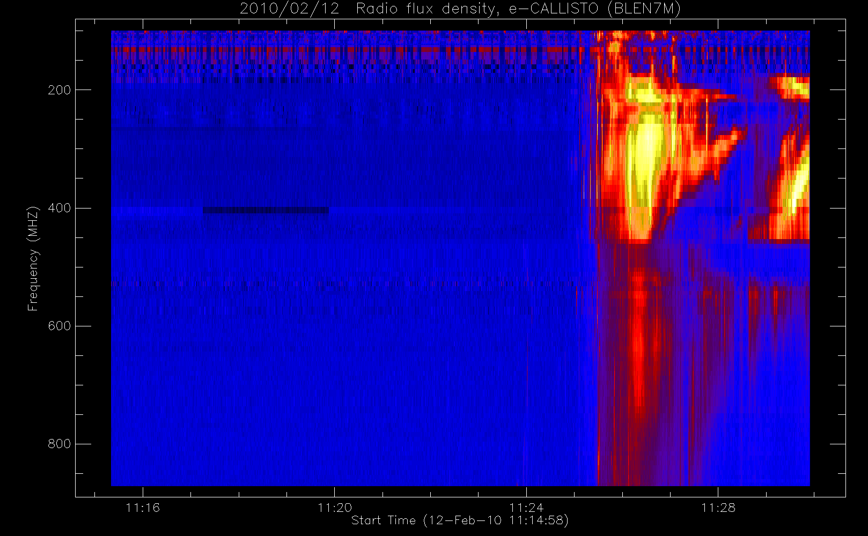Image resolution: width=868 pixels, height=536 pixels.
Task: Click the "Frequency (MHZ)" axis label
Action: pos(33,259)
